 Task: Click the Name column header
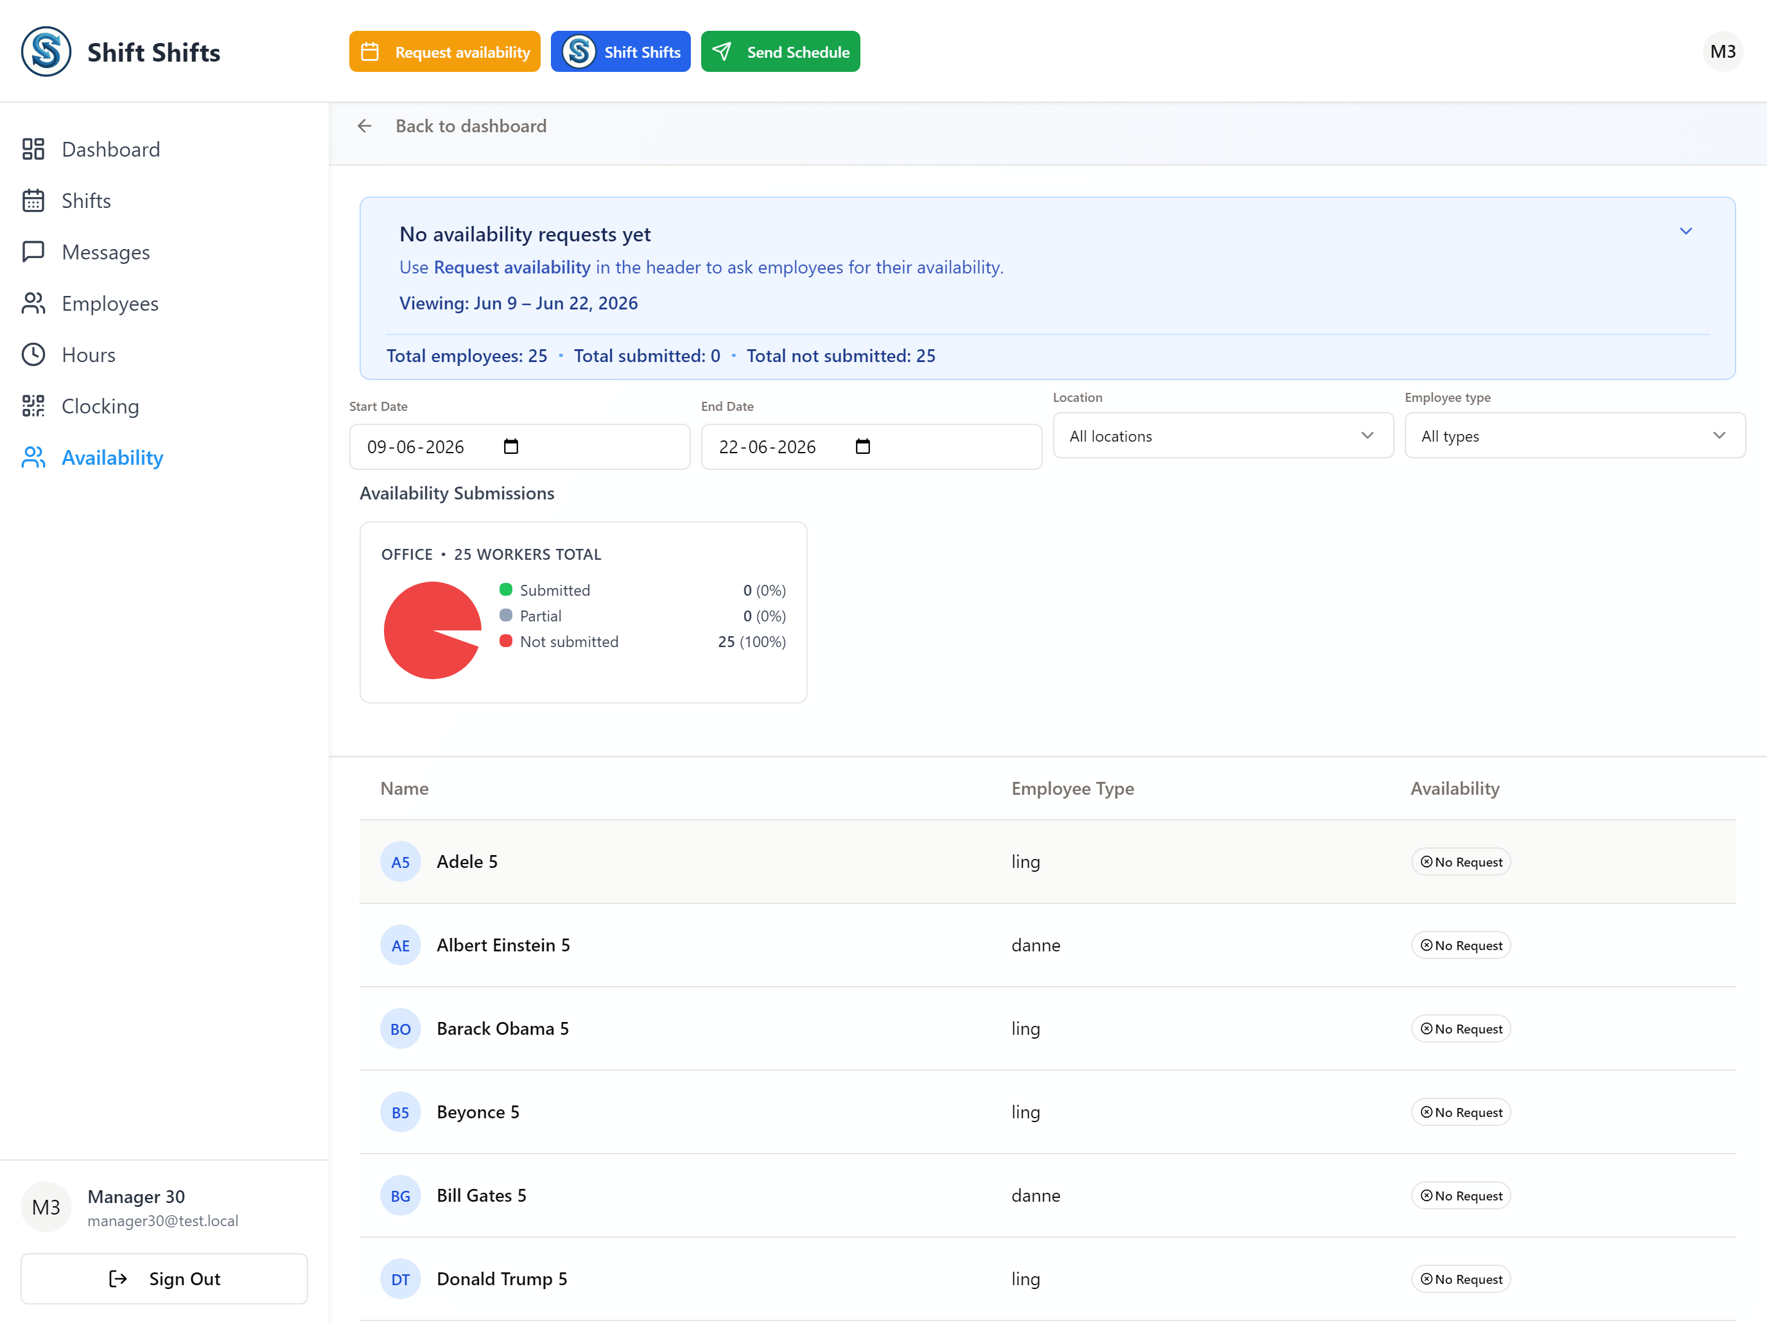tap(405, 788)
